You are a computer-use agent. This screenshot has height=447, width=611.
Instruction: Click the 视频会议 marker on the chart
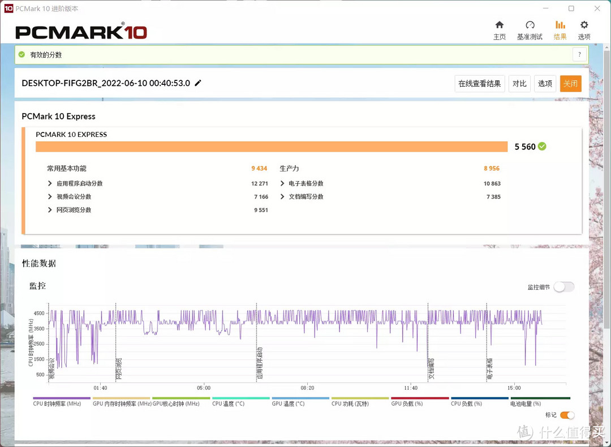click(x=52, y=369)
